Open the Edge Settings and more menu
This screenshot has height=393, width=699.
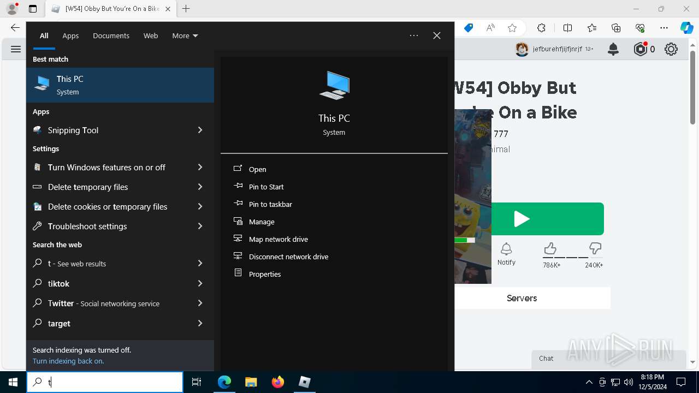pos(664,28)
